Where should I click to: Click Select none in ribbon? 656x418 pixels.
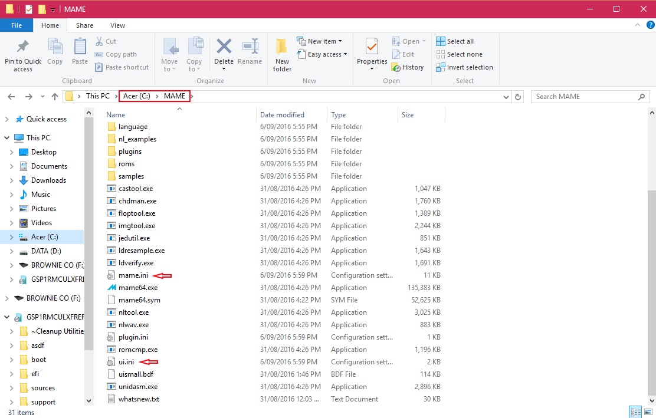point(460,54)
